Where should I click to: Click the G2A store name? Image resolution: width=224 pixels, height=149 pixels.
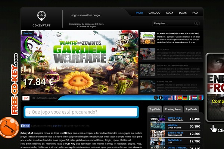tap(170, 143)
